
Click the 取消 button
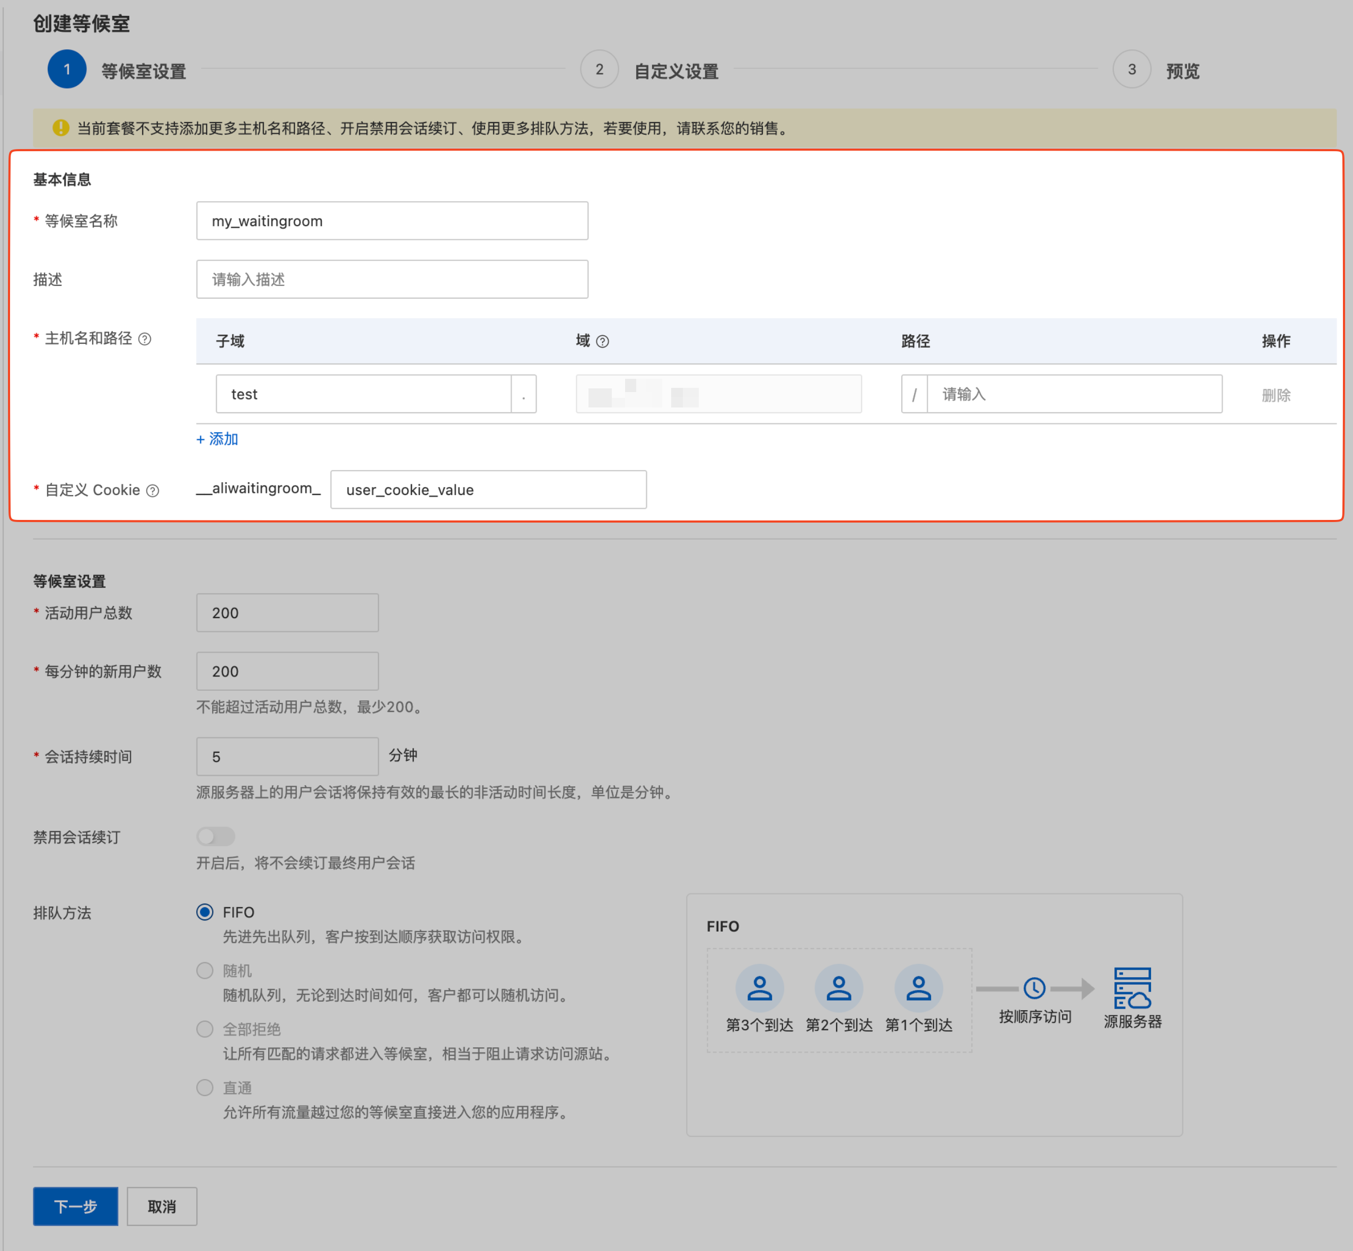(162, 1206)
